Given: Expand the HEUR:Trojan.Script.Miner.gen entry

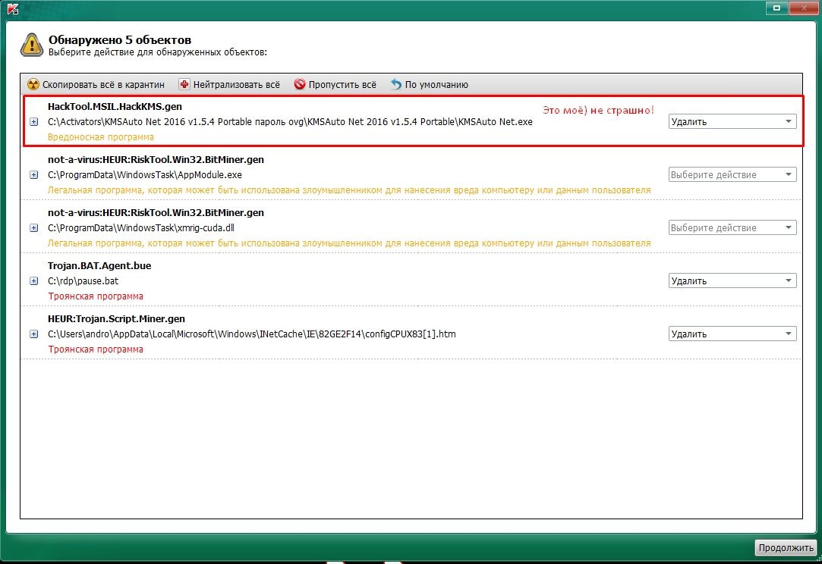Looking at the screenshot, I should click(34, 334).
